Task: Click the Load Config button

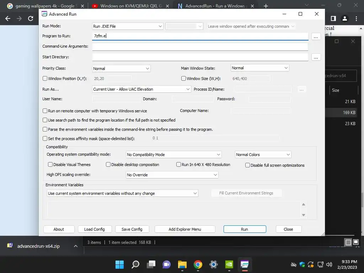Action: [x=95, y=229]
